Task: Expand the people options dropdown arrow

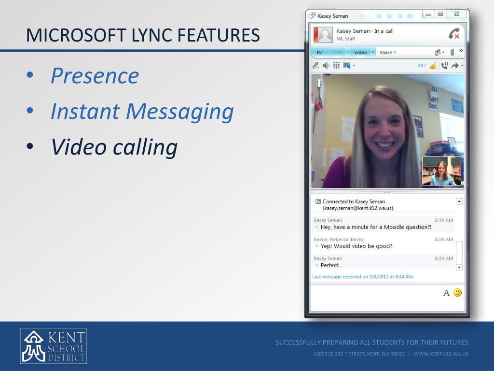Action: pyautogui.click(x=443, y=52)
